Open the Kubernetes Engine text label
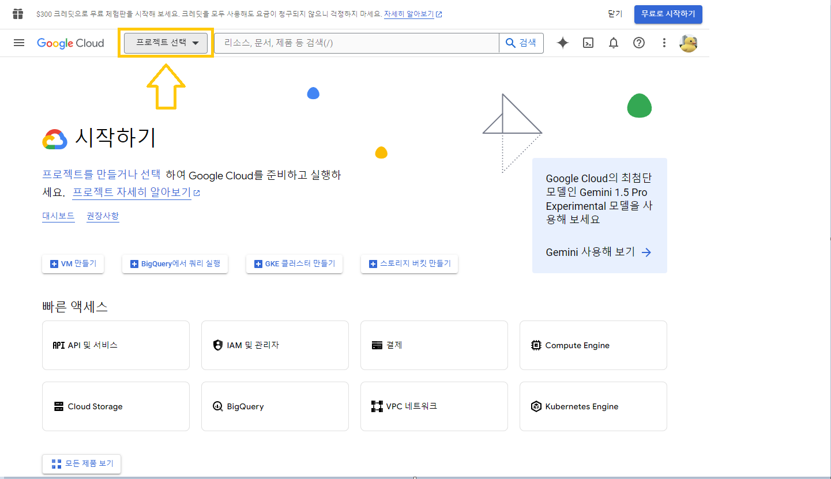This screenshot has height=479, width=831. [582, 406]
